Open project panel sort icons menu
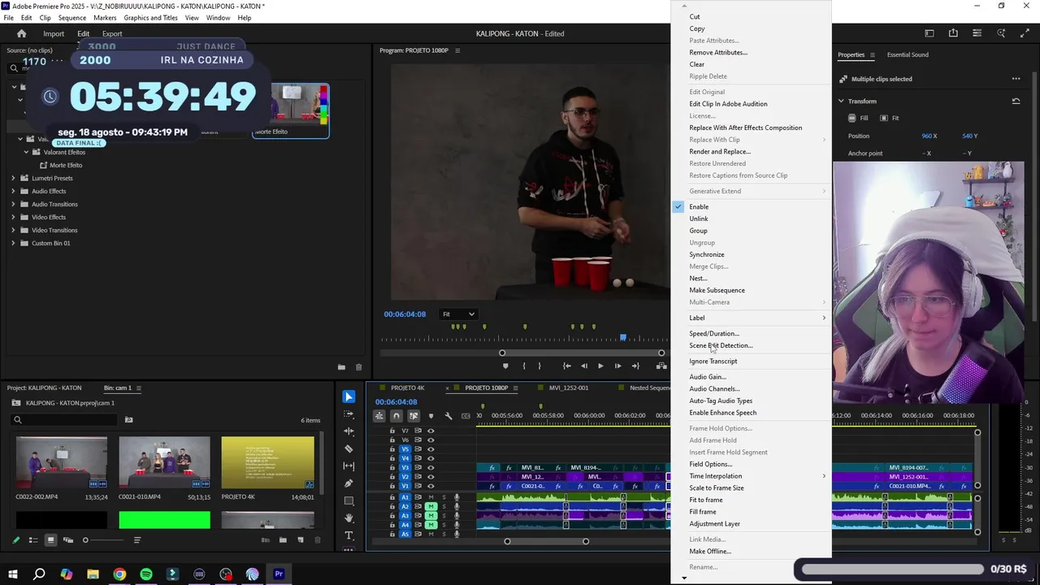Image resolution: width=1040 pixels, height=585 pixels. [x=136, y=540]
